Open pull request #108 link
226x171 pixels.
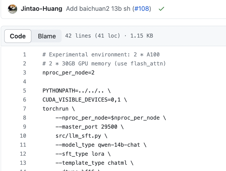click(142, 9)
